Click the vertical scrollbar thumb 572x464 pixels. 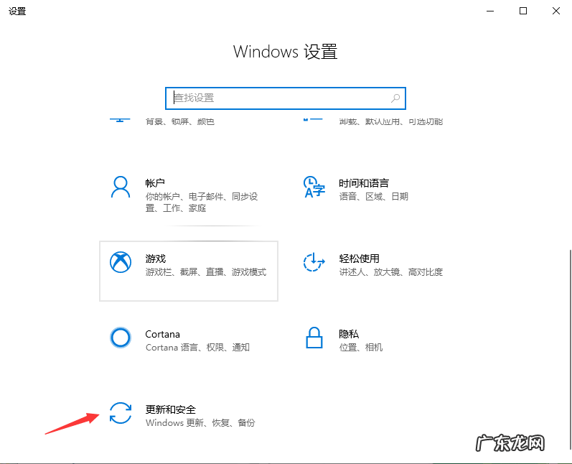(x=570, y=350)
